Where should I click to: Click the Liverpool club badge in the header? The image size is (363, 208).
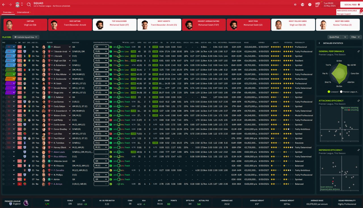(x=17, y=5)
